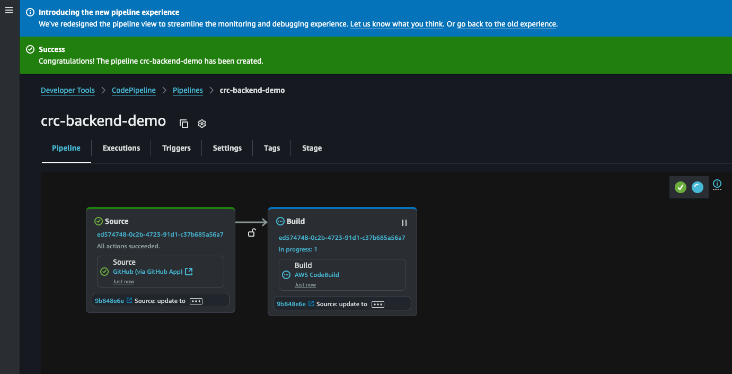Pause the Build stage
Screen dimensions: 732x374
[404, 223]
